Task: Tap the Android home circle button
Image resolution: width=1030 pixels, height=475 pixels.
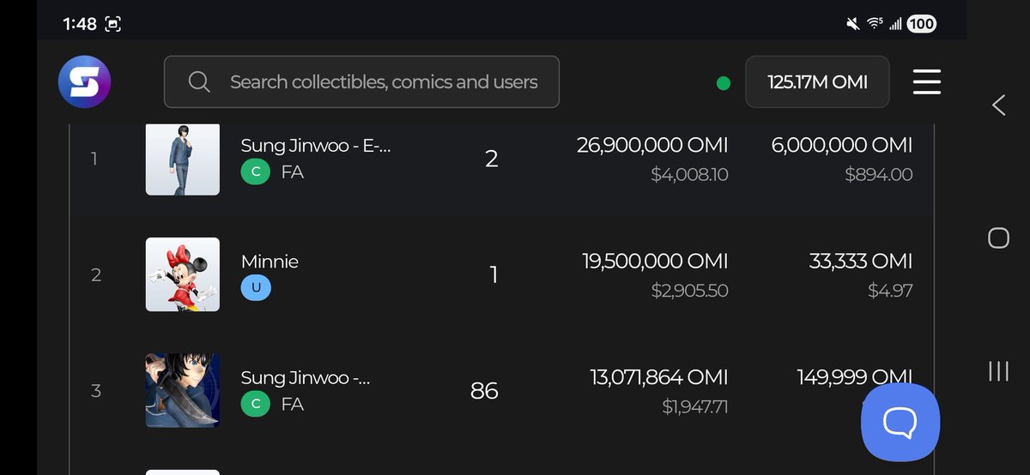Action: [998, 237]
